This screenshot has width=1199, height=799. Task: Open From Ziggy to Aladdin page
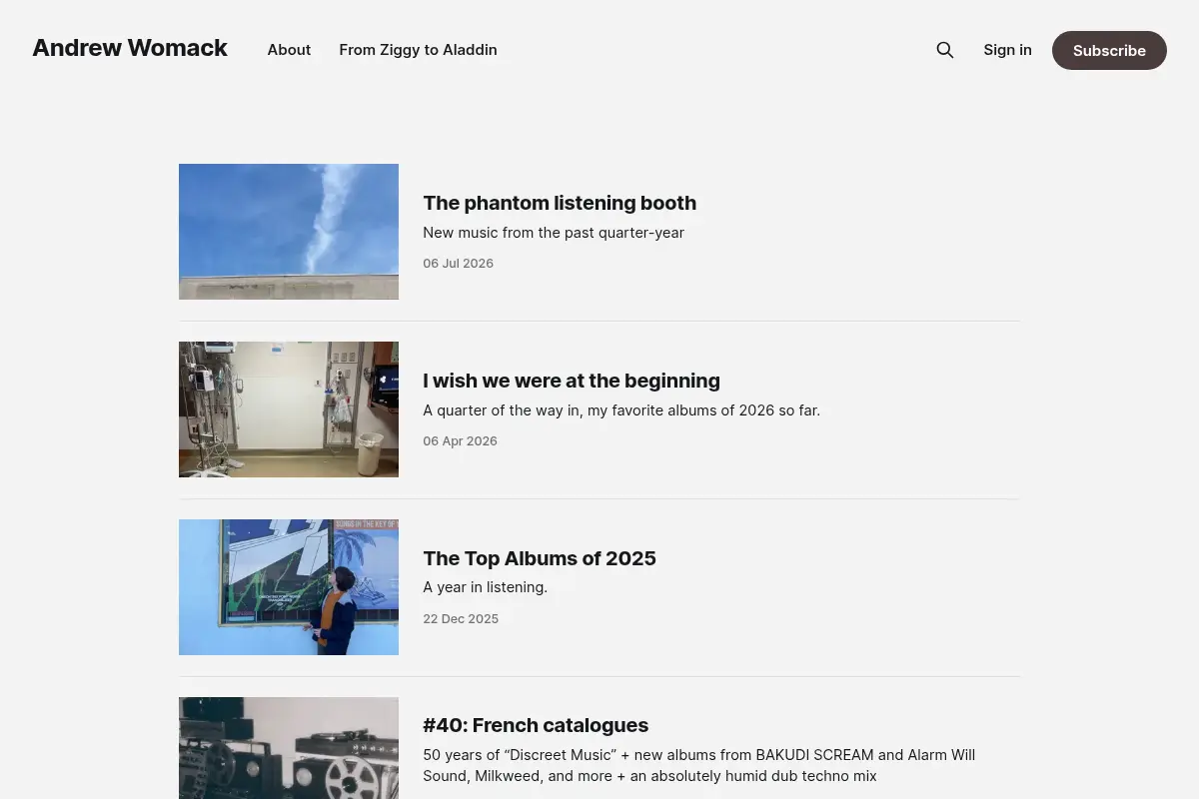[x=418, y=50]
